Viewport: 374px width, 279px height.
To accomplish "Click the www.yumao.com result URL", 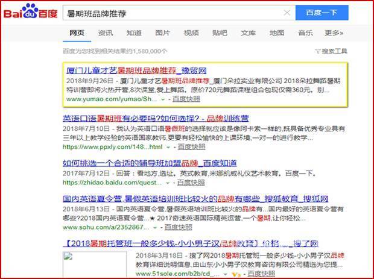I will [112, 99].
